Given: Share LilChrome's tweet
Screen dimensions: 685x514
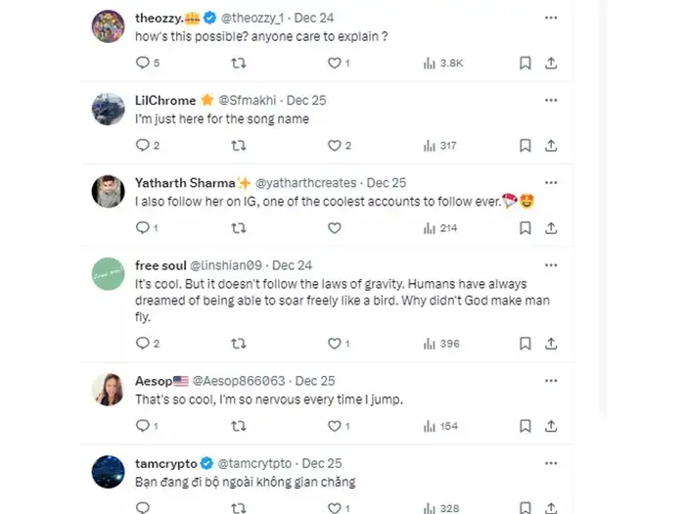Looking at the screenshot, I should (x=551, y=145).
